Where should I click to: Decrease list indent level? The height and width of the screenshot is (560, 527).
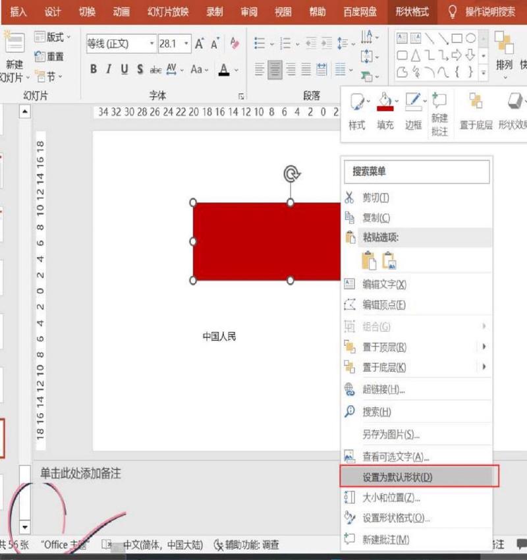(311, 43)
